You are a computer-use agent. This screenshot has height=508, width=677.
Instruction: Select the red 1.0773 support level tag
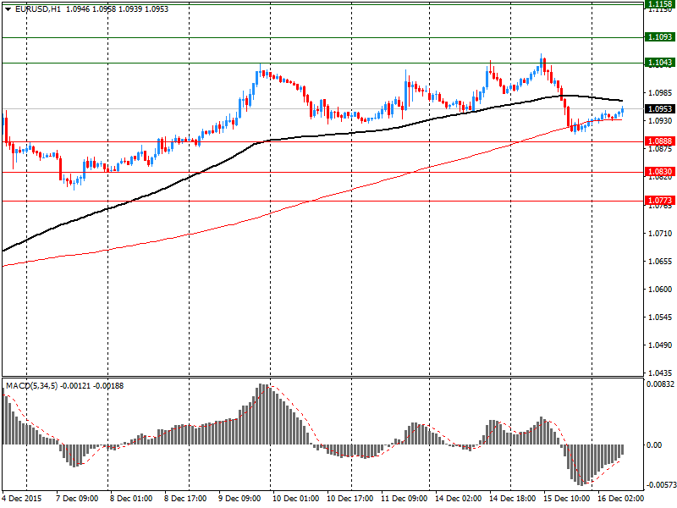[x=660, y=201]
